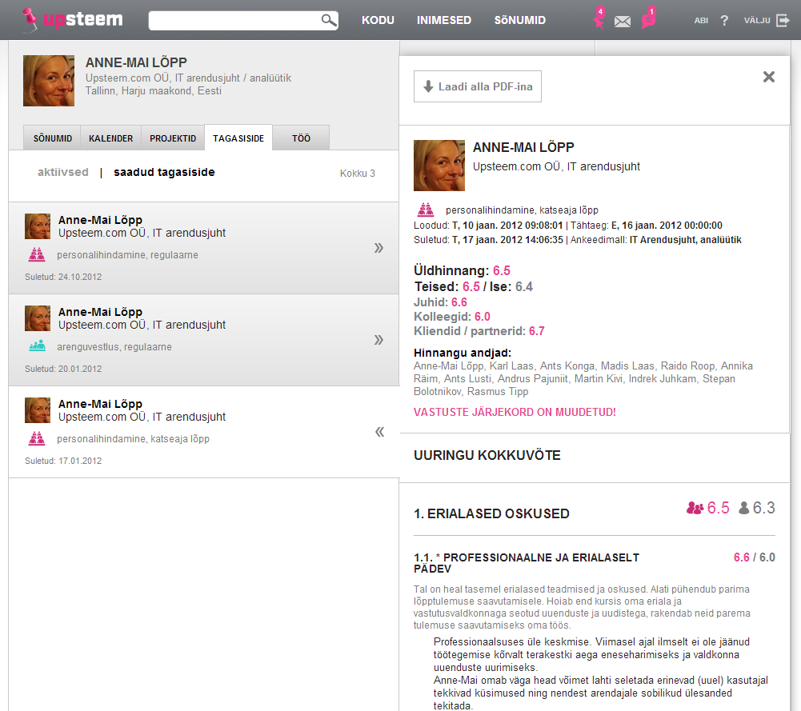Click grey person icon beside 6.3 score
This screenshot has width=801, height=711.
[744, 508]
